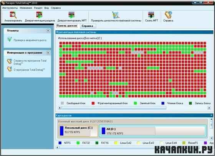Click the red Фрагментированный блок legend swatch

93,103
